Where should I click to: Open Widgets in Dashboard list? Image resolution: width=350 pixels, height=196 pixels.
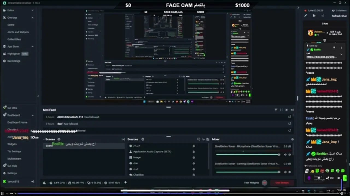(x=12, y=144)
